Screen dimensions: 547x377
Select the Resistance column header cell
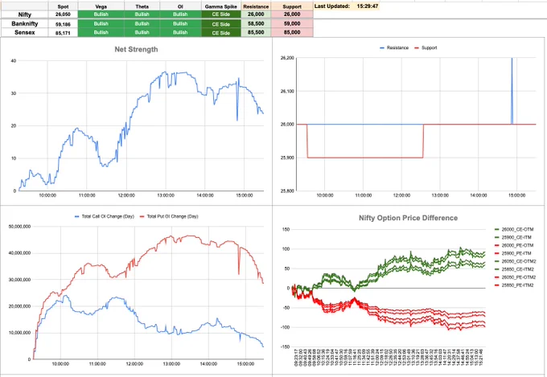coord(256,6)
